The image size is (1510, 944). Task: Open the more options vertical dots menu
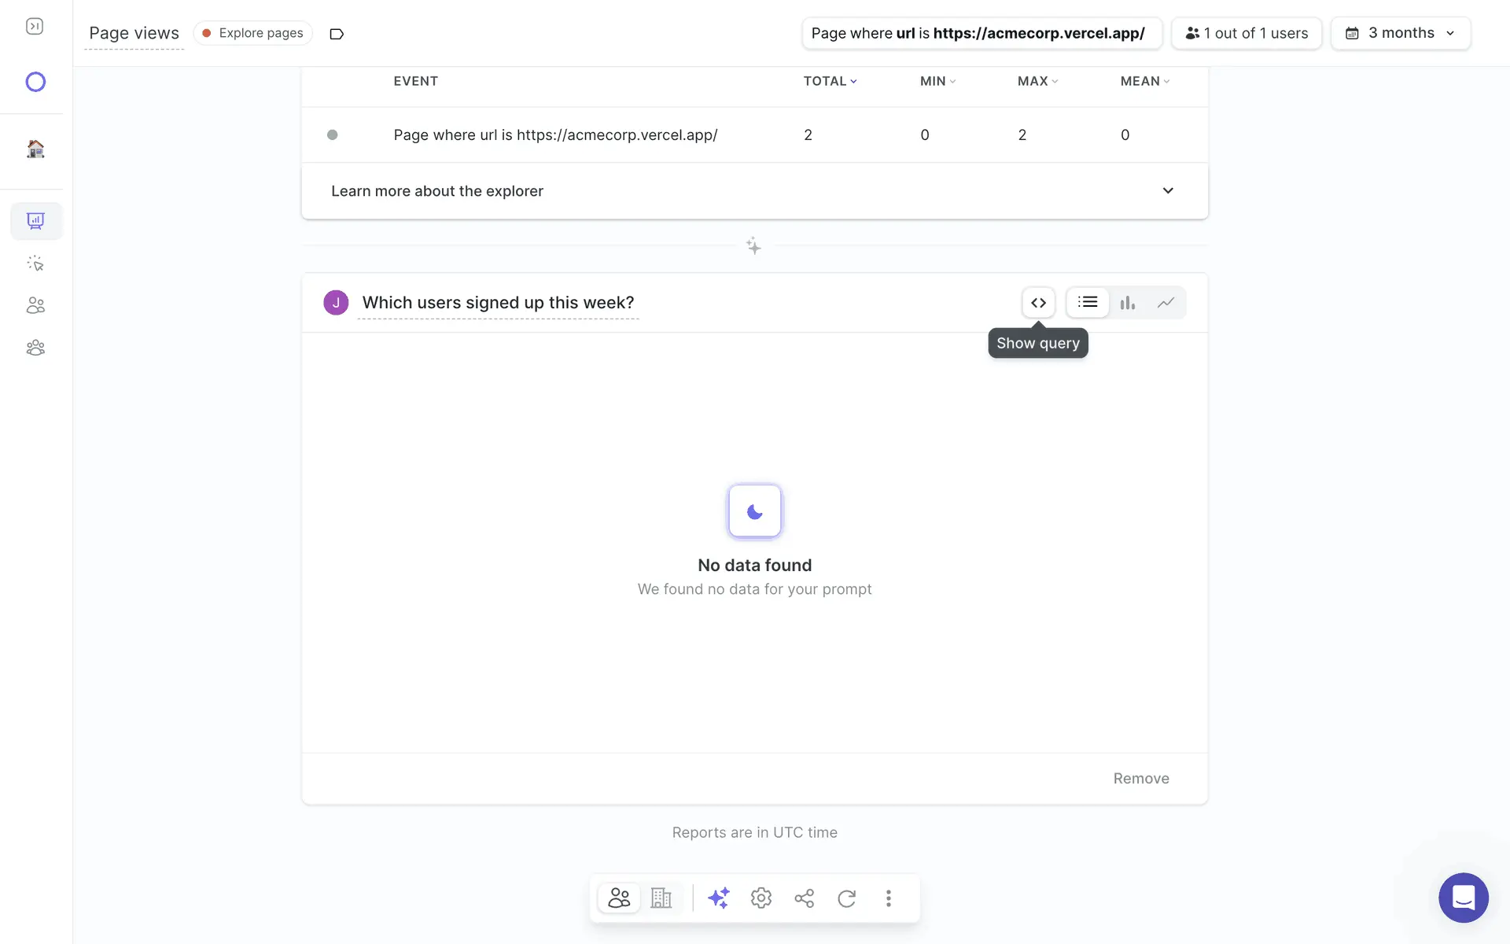pos(889,898)
